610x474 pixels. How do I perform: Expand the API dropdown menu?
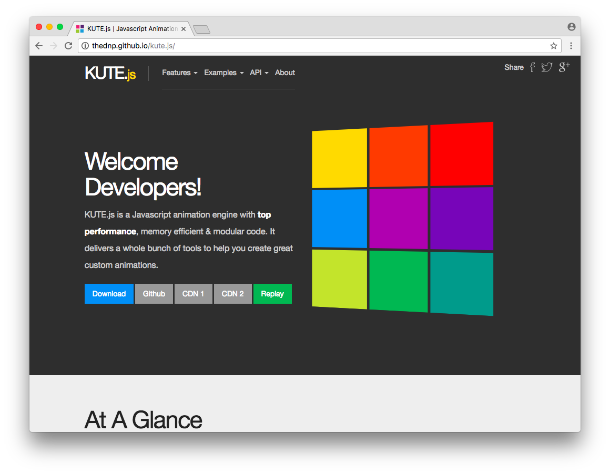(x=259, y=73)
